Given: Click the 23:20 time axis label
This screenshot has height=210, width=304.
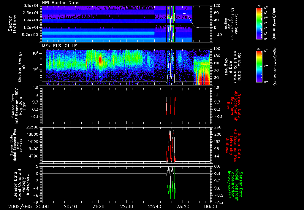Looking at the screenshot, I should [x=183, y=206].
